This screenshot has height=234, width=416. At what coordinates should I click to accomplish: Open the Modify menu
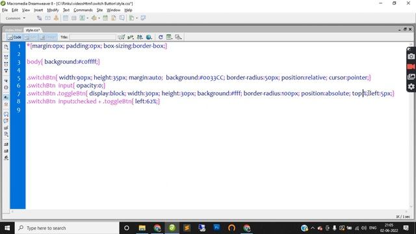pyautogui.click(x=53, y=10)
